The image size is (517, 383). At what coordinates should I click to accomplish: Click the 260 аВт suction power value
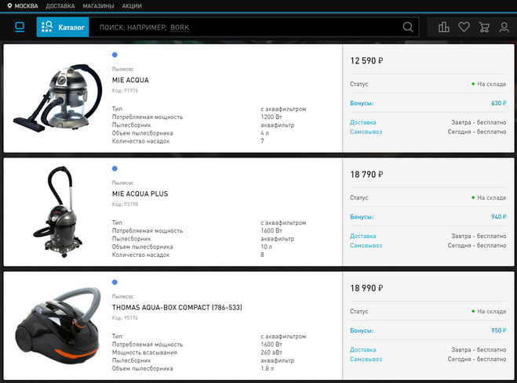[x=271, y=352]
